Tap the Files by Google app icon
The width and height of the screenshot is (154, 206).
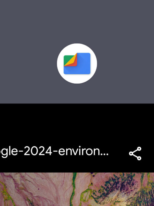[x=77, y=63]
